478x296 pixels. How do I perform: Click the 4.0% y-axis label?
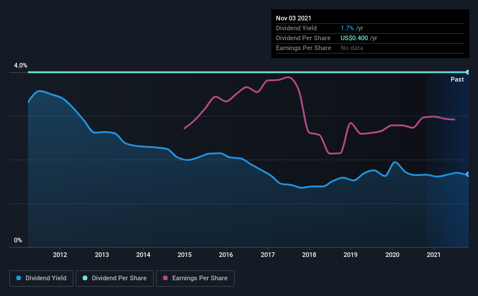(x=20, y=66)
